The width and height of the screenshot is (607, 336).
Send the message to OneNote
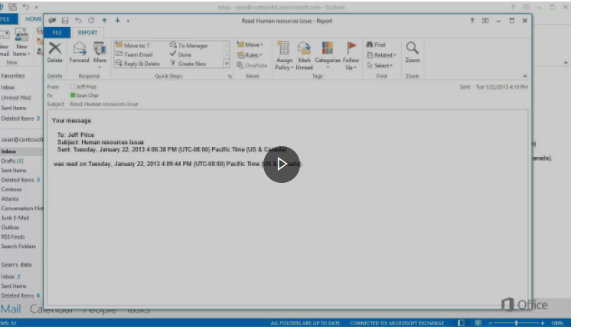point(252,65)
